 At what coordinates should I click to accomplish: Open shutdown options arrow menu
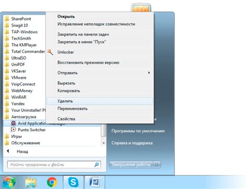click(157, 164)
